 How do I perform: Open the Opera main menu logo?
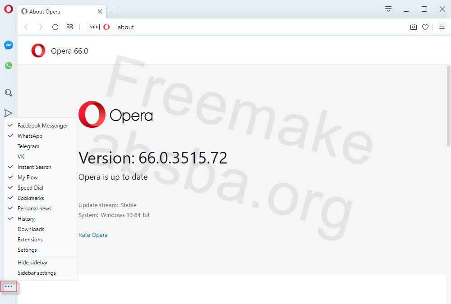click(8, 9)
